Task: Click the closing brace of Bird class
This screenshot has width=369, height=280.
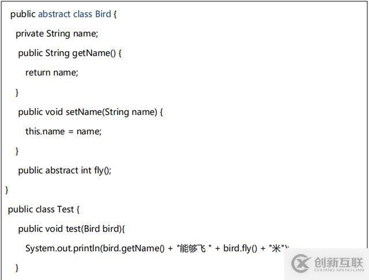Action: coord(7,190)
